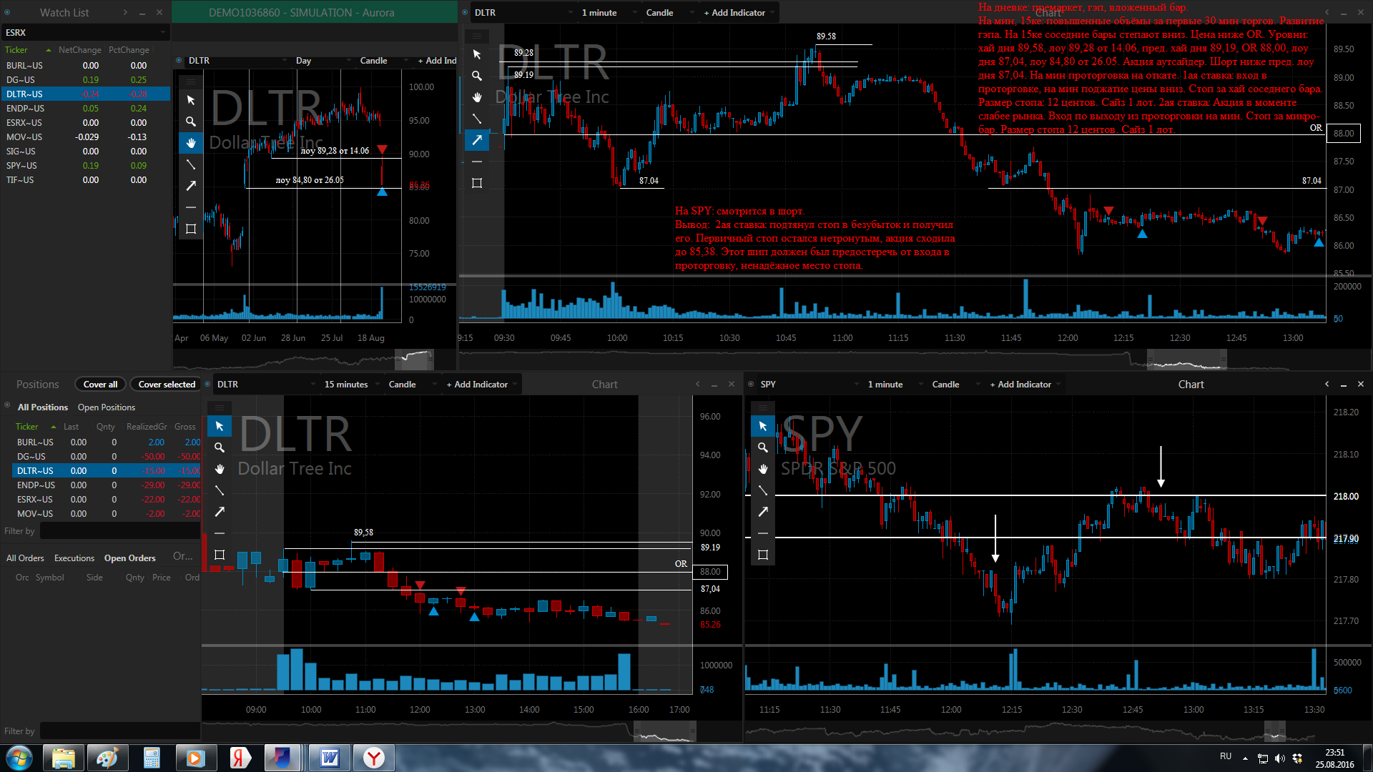This screenshot has height=772, width=1373.
Task: Open 1 minute timeframe dropdown on SPY chart
Action: 894,384
